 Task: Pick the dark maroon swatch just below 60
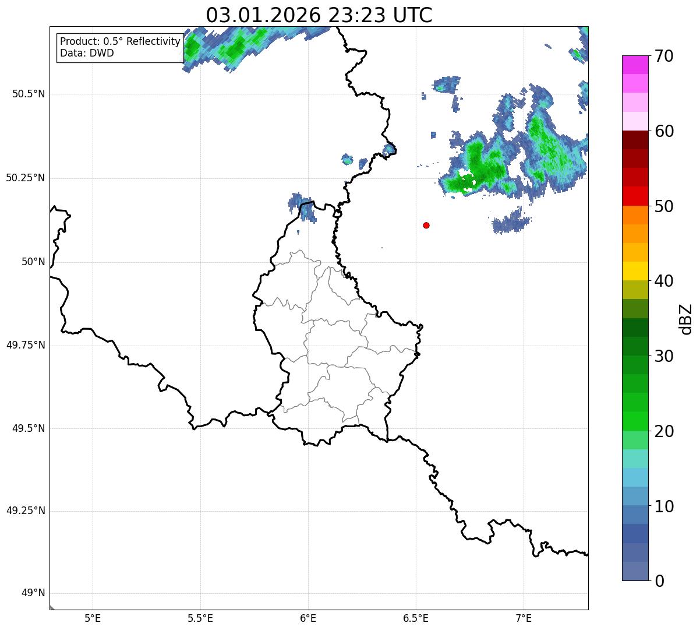(635, 140)
